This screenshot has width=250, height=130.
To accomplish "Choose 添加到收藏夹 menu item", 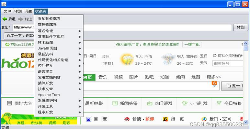I will click(59, 19).
